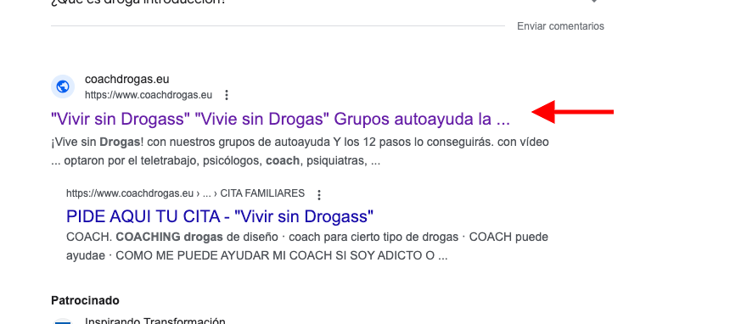This screenshot has height=324, width=730.
Task: Click the Enviar comentarios link
Action: pyautogui.click(x=560, y=26)
